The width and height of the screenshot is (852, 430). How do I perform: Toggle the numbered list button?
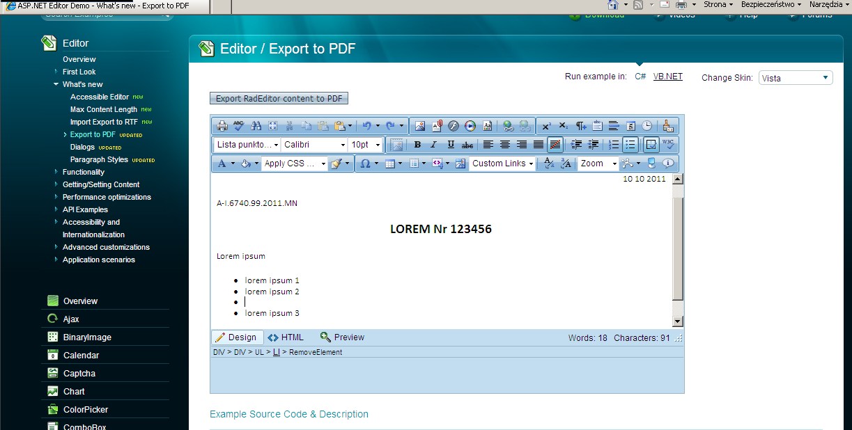[x=613, y=145]
